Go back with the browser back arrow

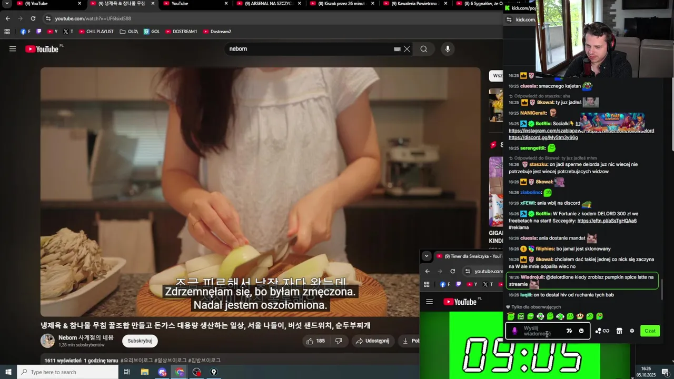coord(8,18)
